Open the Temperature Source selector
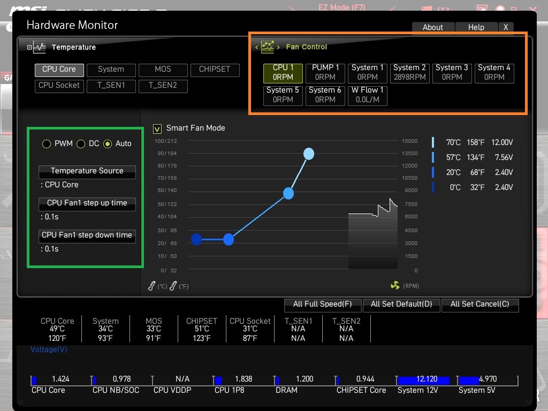 pos(87,172)
